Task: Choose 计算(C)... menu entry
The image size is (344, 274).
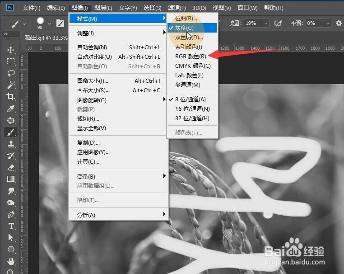Action: [118, 162]
